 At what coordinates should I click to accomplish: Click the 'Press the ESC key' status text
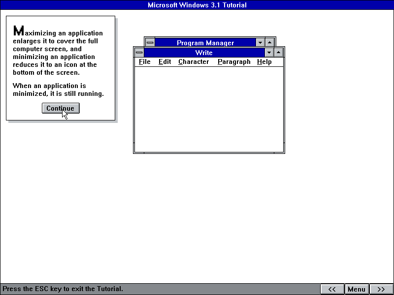[63, 289]
